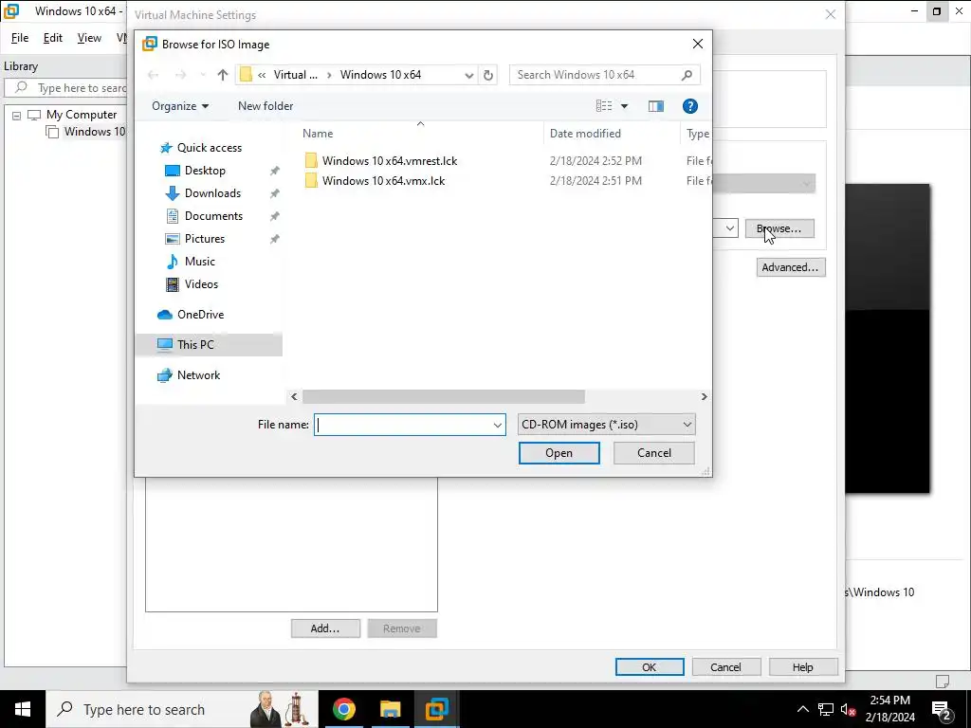This screenshot has width=971, height=728.
Task: Select This PC
Action: [x=209, y=345]
